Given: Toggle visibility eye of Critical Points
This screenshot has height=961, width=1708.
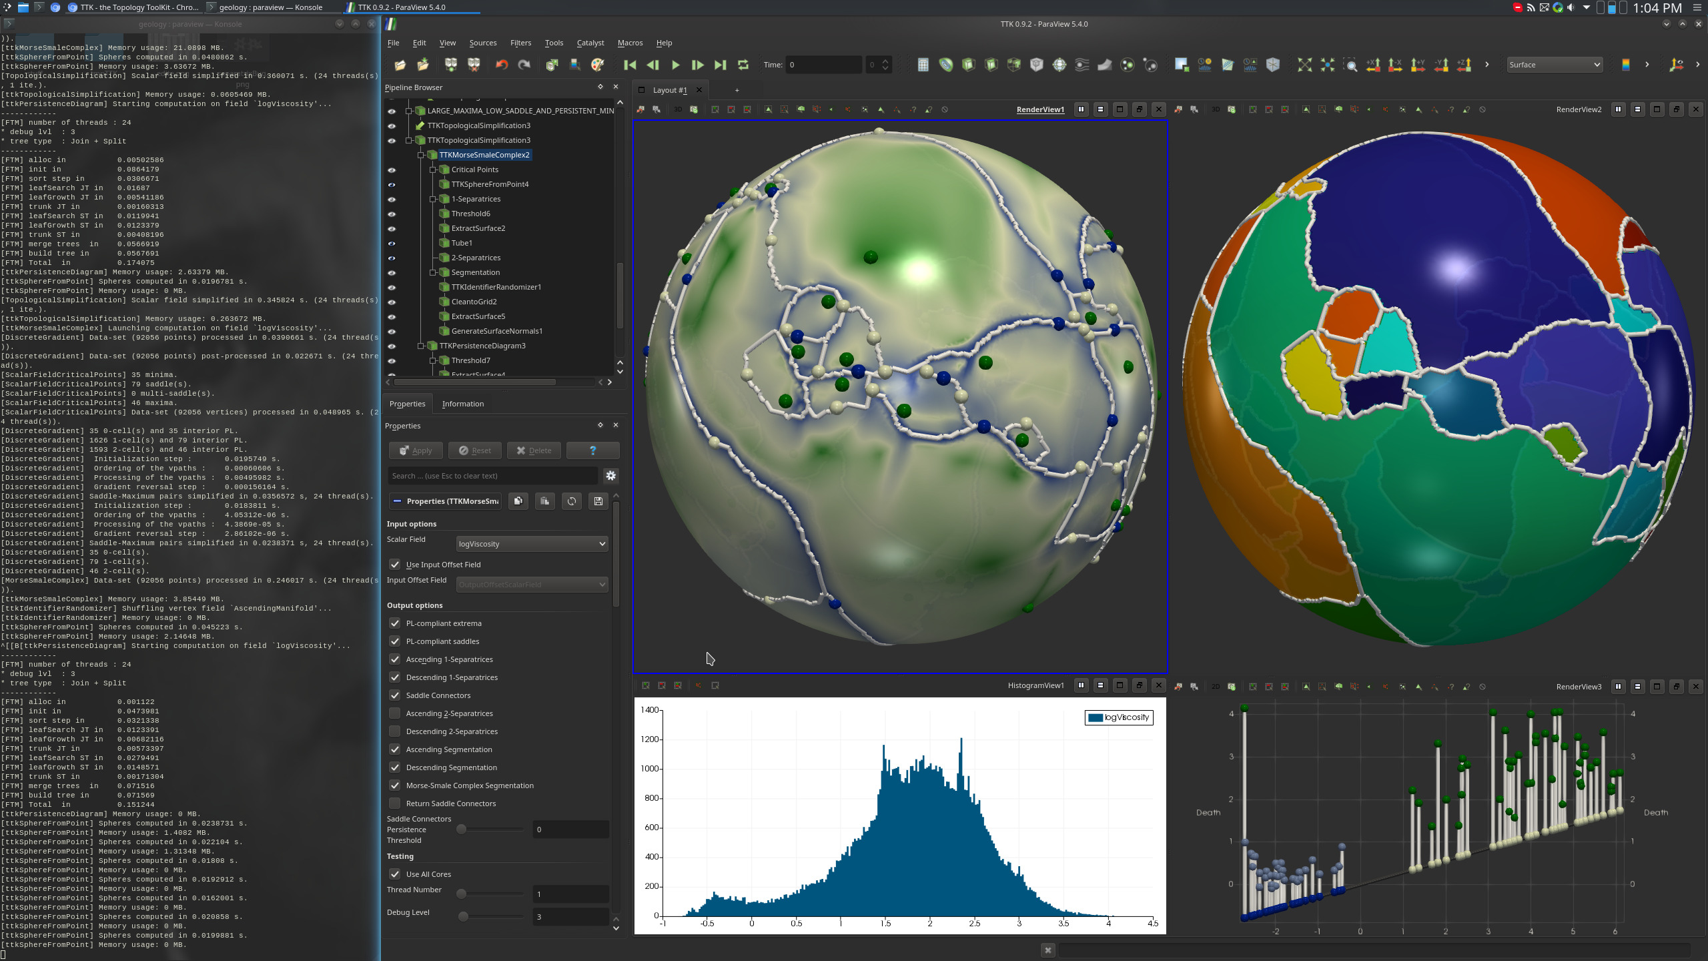Looking at the screenshot, I should tap(392, 170).
